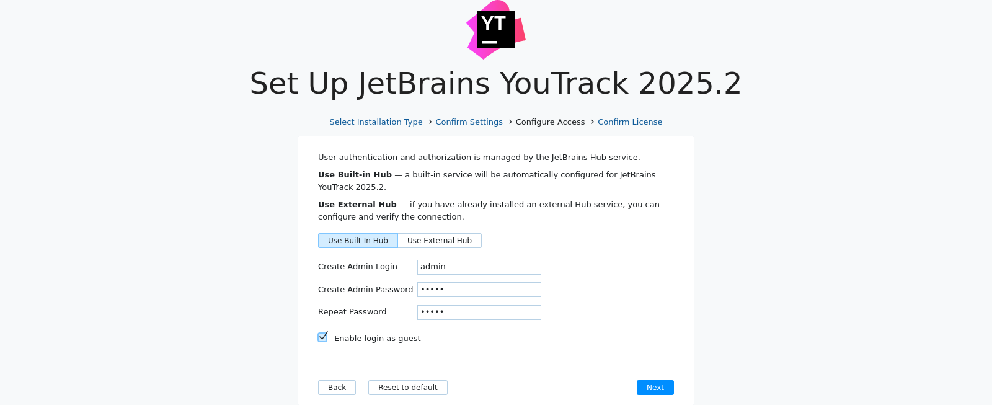Click the Create Admin Login label

358,267
